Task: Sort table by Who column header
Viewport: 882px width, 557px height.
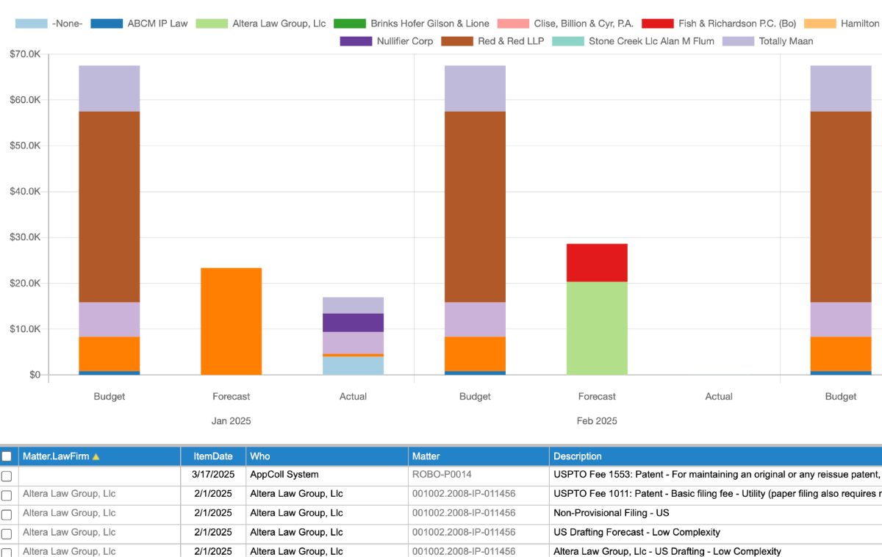Action: (327, 456)
